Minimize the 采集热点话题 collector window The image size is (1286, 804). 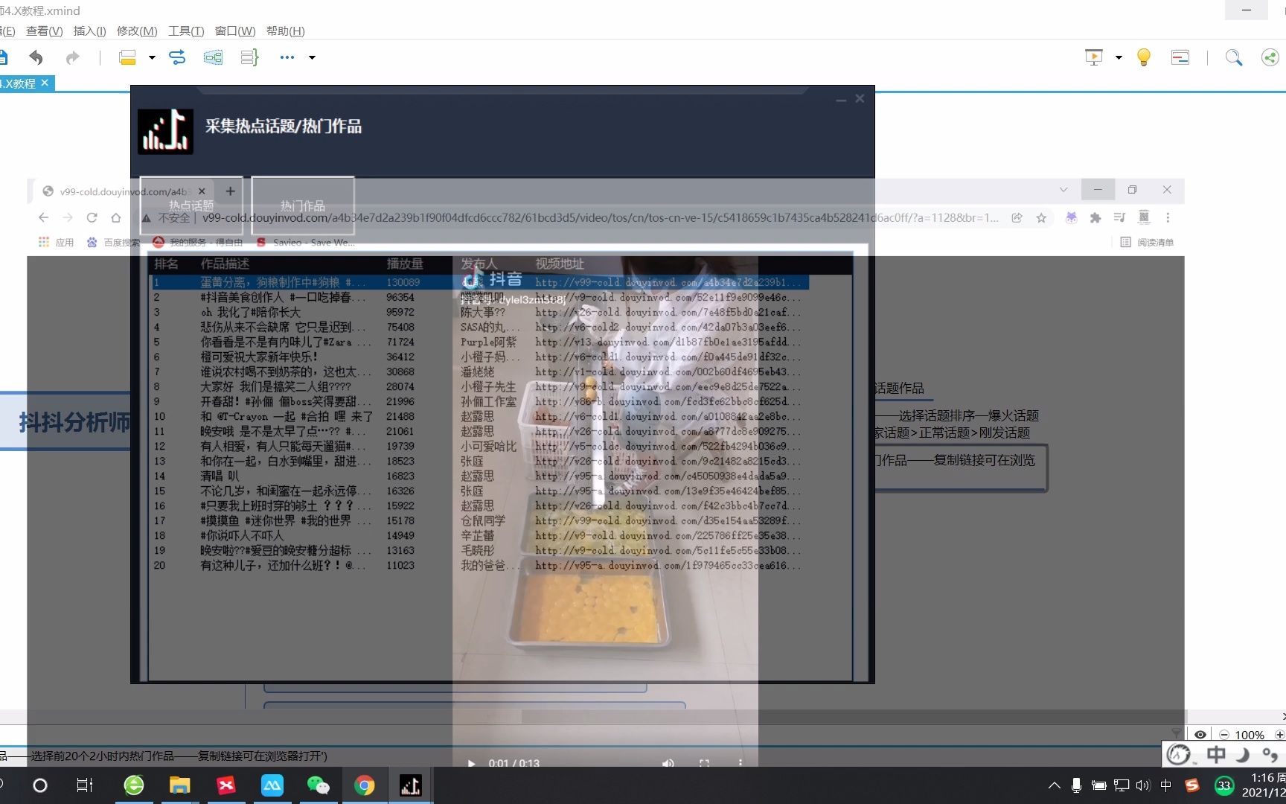[x=841, y=99]
